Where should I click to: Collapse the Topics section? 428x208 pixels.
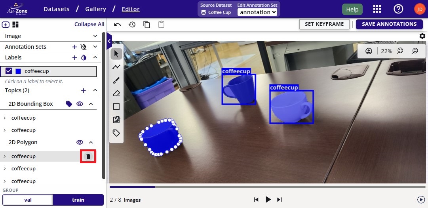pyautogui.click(x=95, y=90)
